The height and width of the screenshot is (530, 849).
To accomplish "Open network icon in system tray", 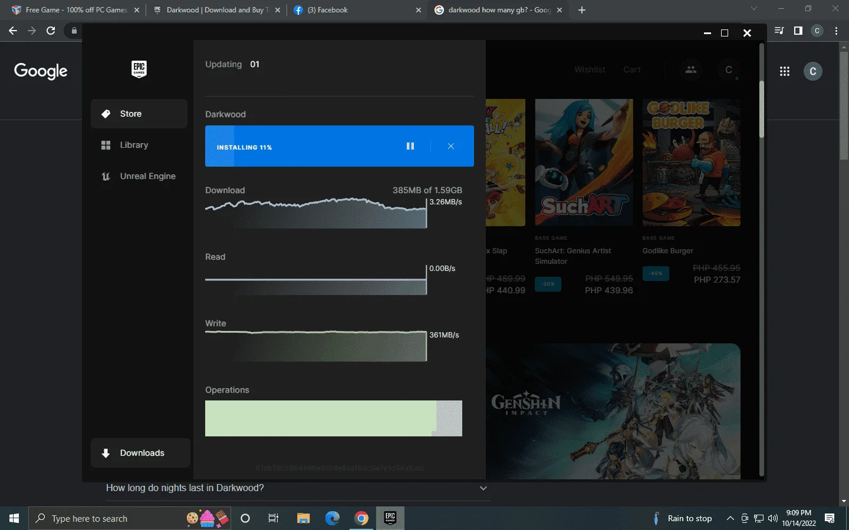I will tap(759, 518).
